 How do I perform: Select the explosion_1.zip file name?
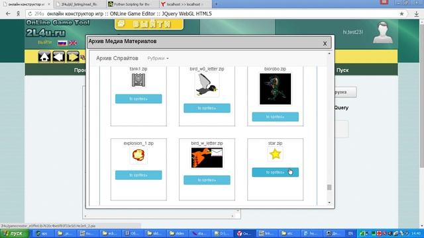(138, 143)
